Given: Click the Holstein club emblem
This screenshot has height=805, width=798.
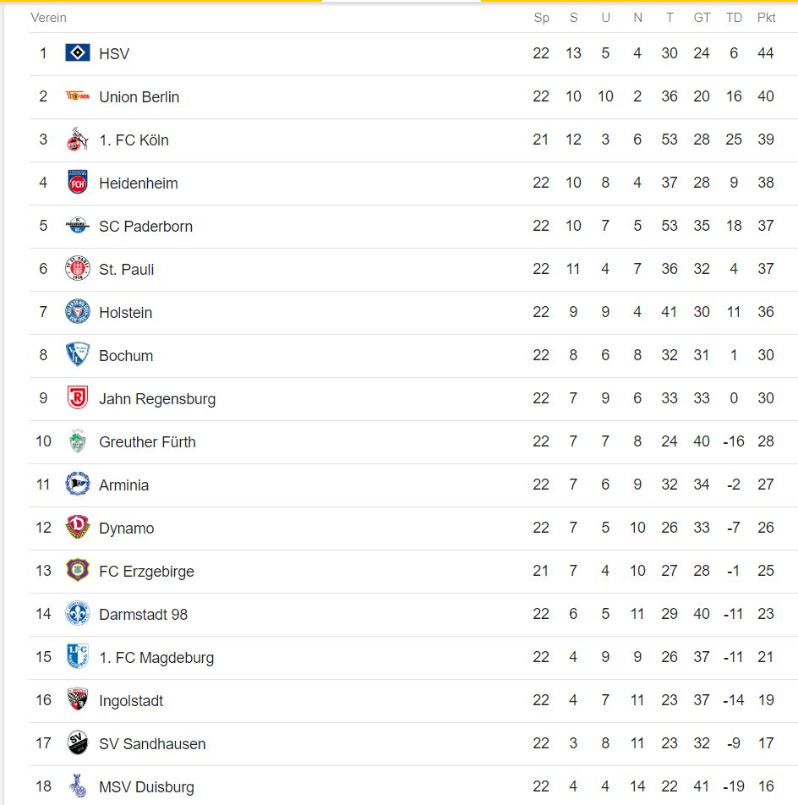Looking at the screenshot, I should click(x=78, y=312).
